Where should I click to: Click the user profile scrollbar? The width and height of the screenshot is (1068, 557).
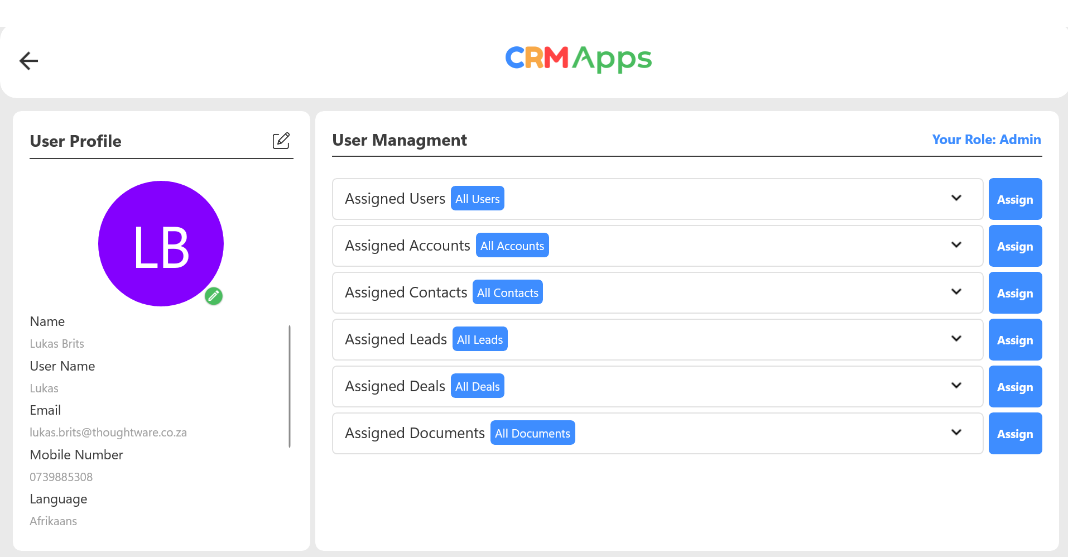(x=290, y=386)
